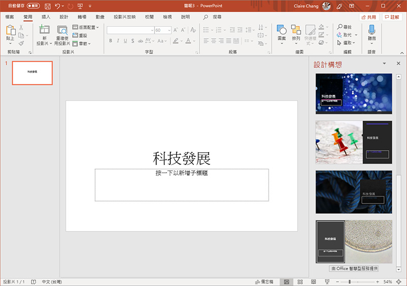Center the text
407x286 pixels.
click(x=214, y=41)
